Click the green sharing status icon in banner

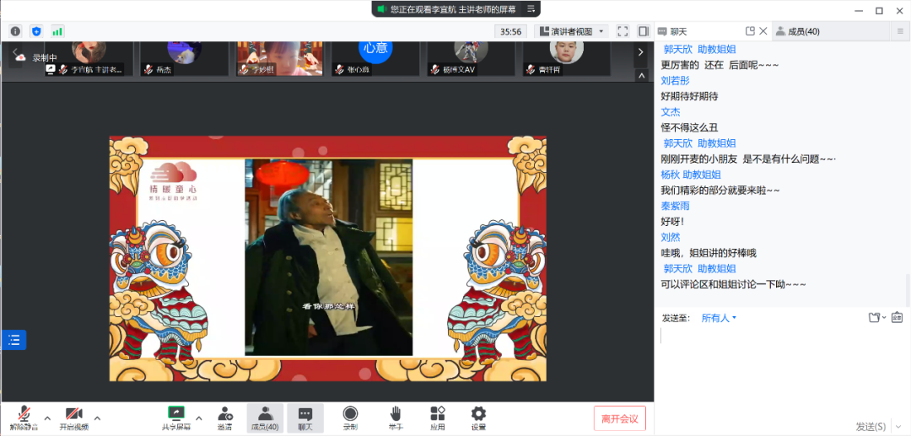point(382,8)
